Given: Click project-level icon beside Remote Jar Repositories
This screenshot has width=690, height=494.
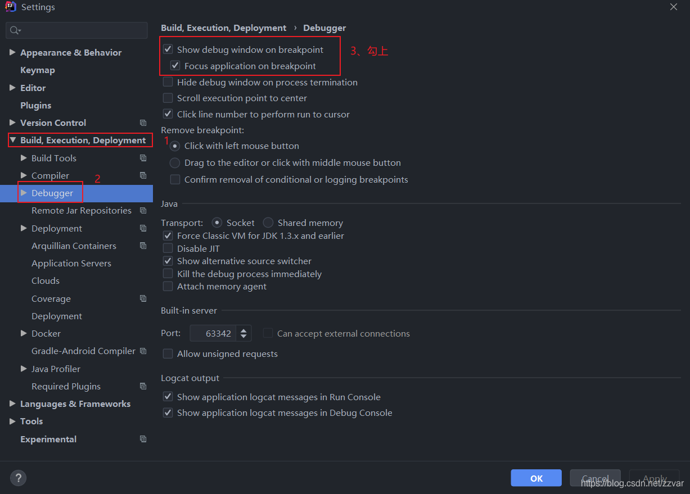Looking at the screenshot, I should point(143,211).
